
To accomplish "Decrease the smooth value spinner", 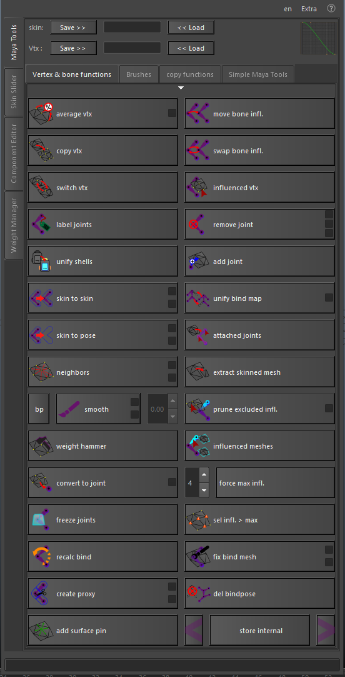I will [172, 416].
